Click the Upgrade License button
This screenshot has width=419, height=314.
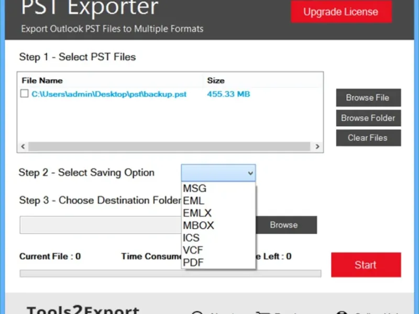[x=341, y=12]
